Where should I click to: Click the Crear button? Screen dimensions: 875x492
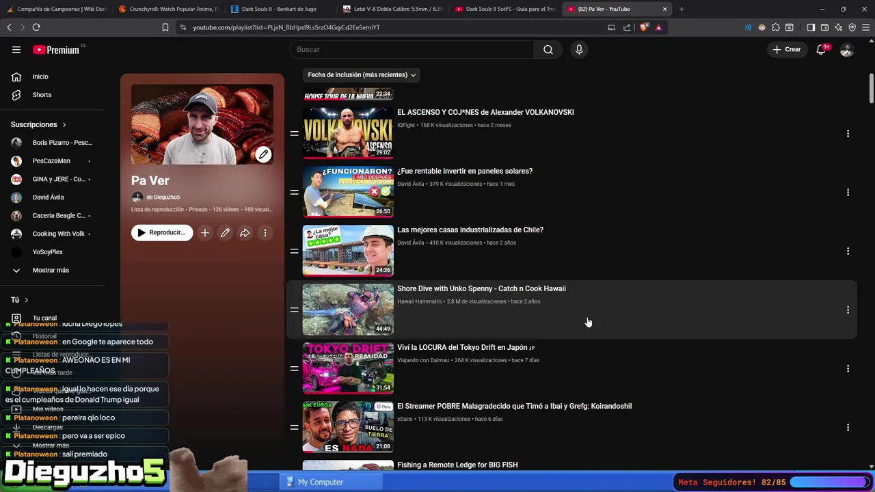tap(787, 49)
